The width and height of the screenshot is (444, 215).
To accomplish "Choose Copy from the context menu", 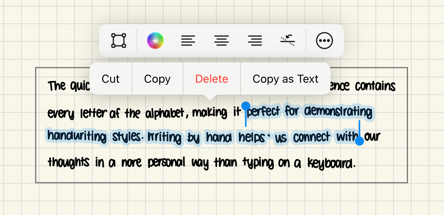I will [157, 79].
